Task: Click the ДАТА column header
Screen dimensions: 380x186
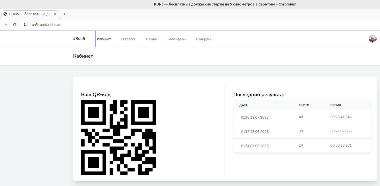Action: pyautogui.click(x=243, y=105)
